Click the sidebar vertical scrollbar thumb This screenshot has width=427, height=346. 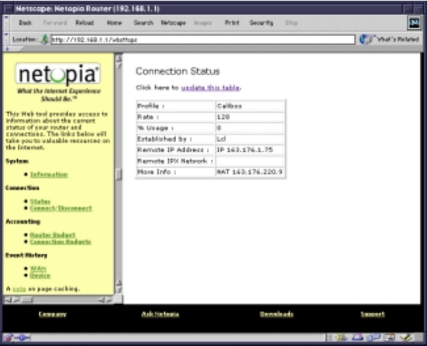(x=119, y=174)
